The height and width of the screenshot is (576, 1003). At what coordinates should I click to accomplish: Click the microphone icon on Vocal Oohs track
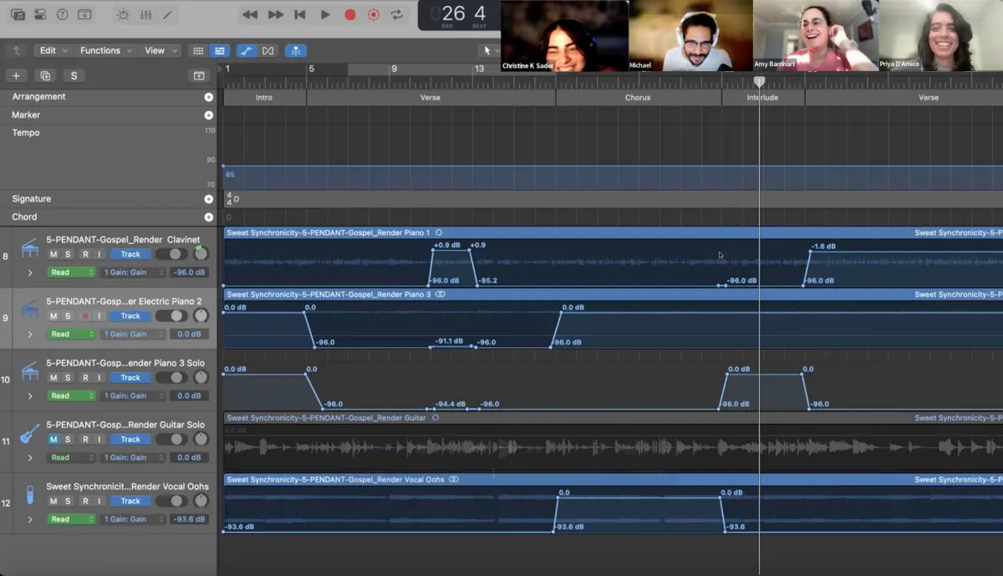[29, 495]
